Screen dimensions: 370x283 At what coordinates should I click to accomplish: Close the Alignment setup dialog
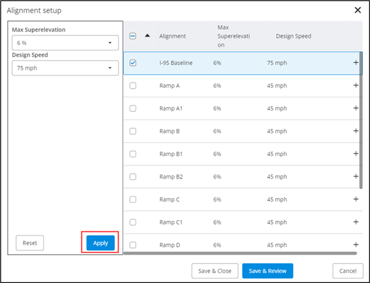(x=357, y=10)
